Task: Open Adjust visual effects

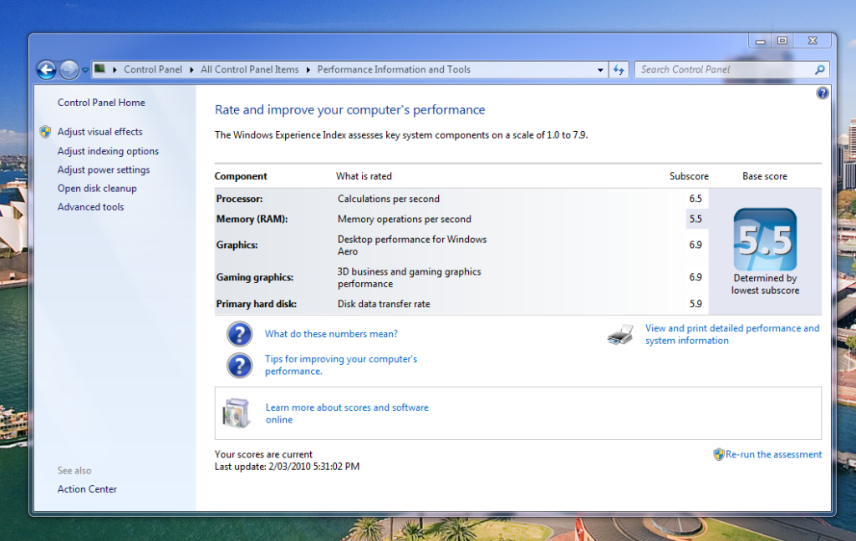Action: coord(100,131)
